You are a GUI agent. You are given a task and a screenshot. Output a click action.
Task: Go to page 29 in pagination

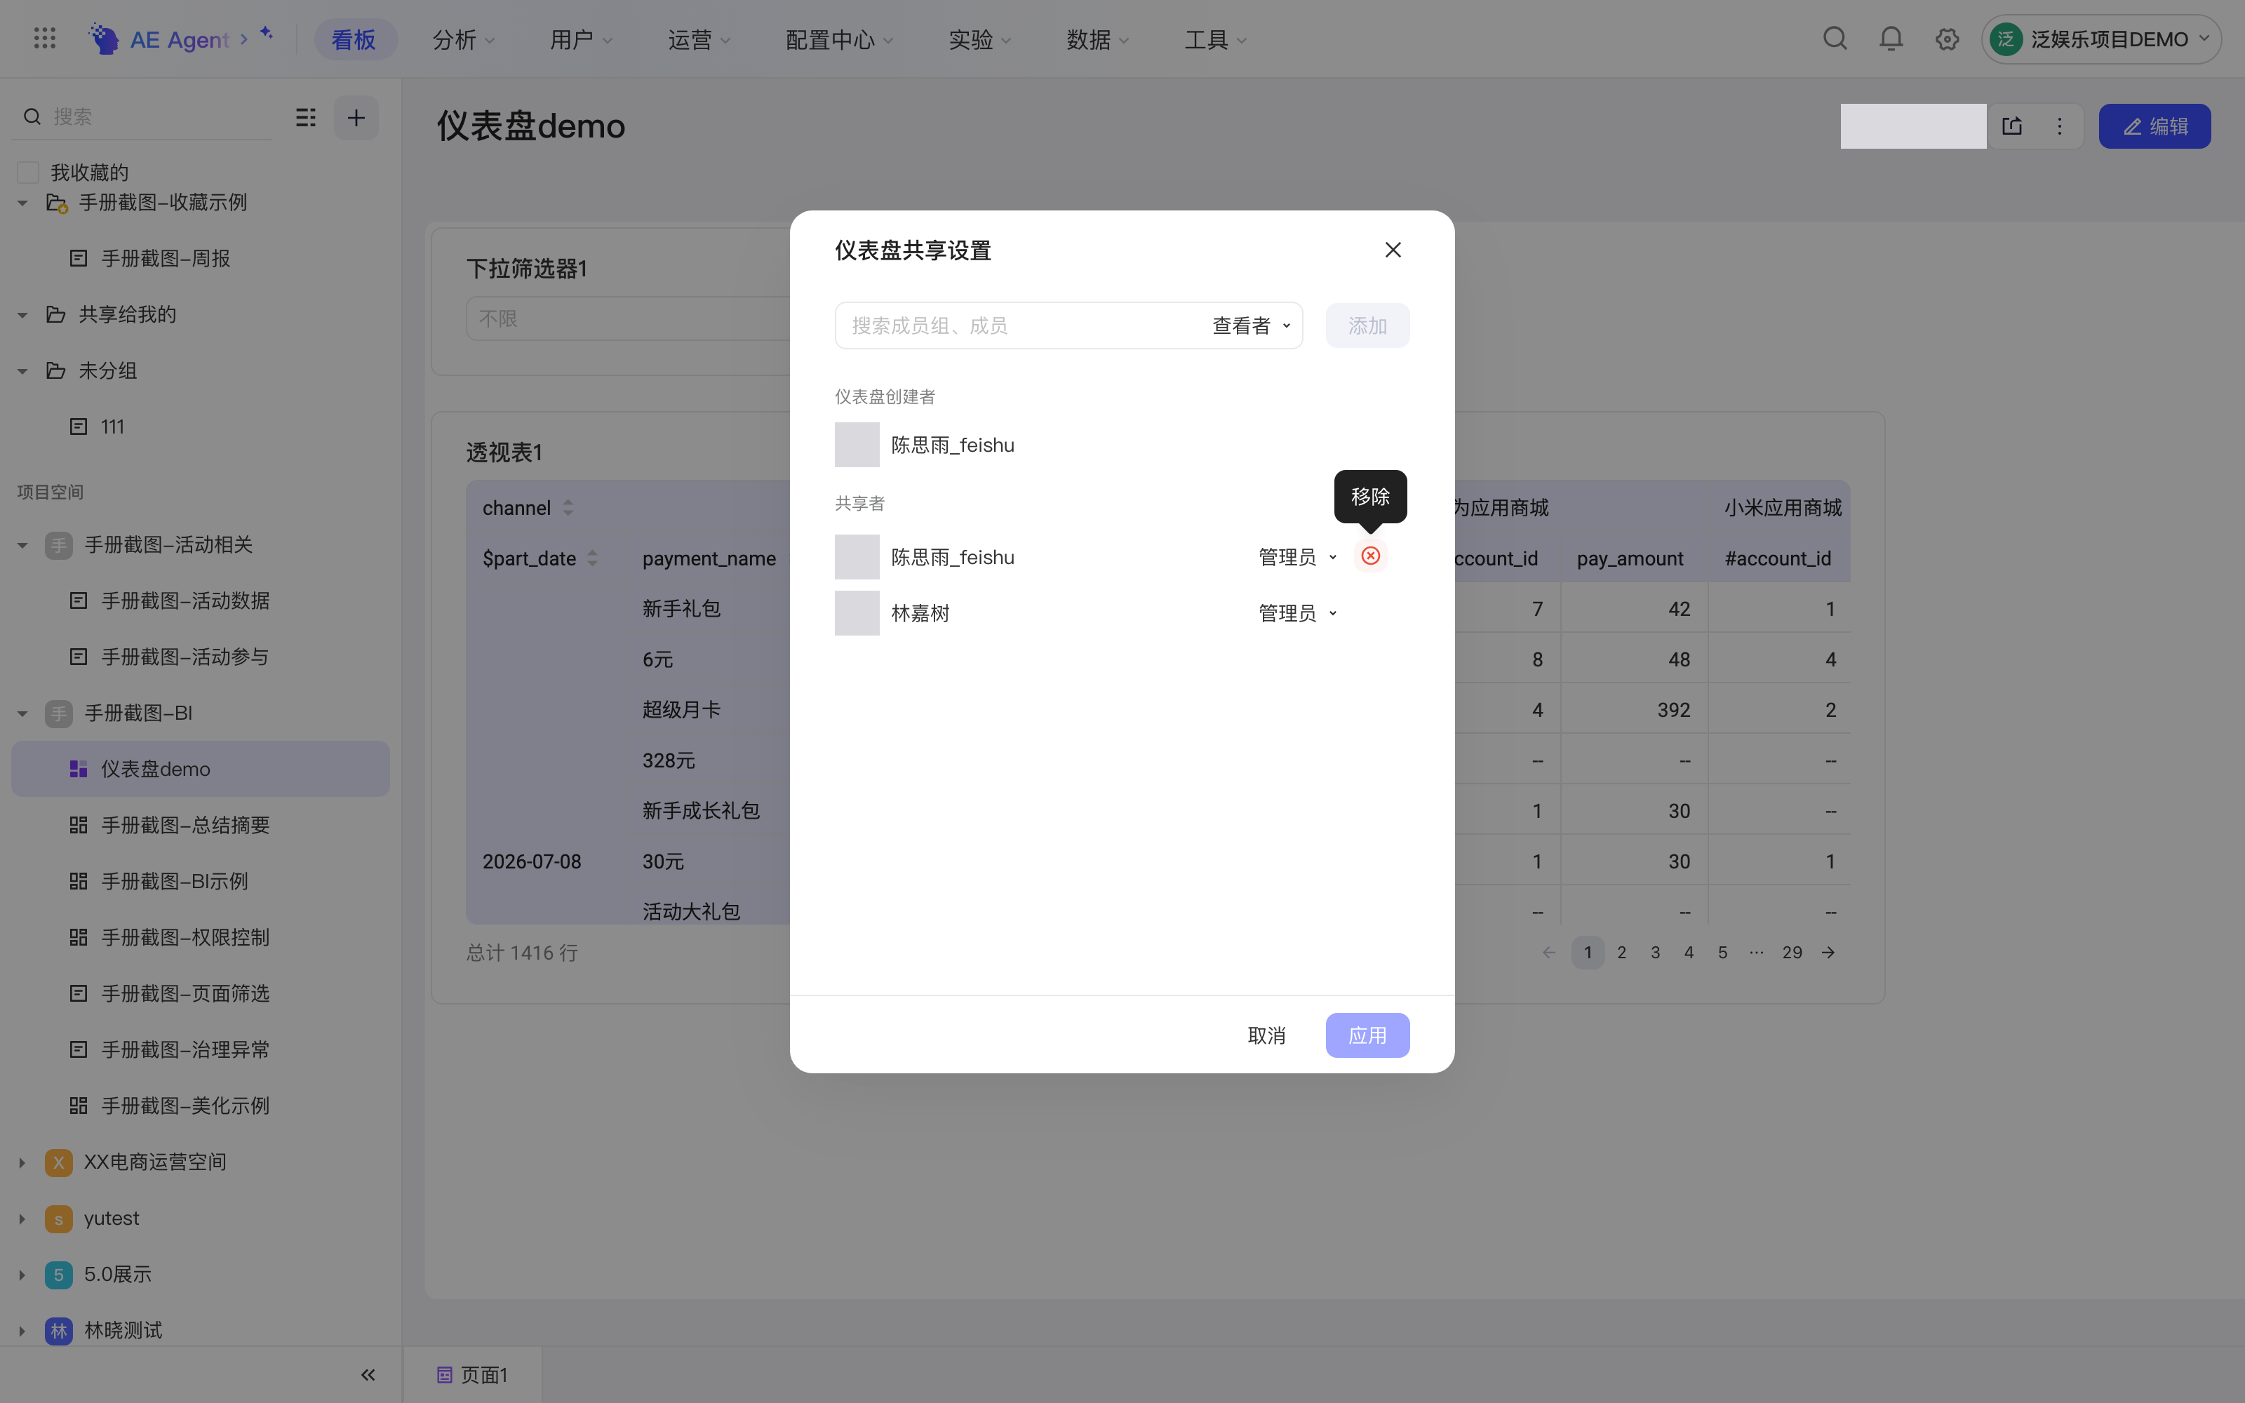coord(1792,952)
